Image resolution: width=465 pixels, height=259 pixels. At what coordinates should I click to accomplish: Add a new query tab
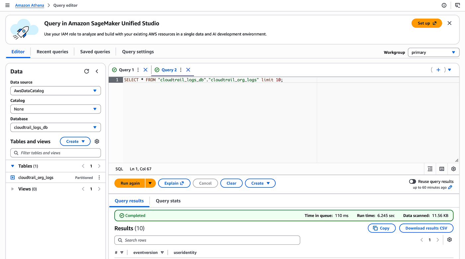[x=438, y=70]
